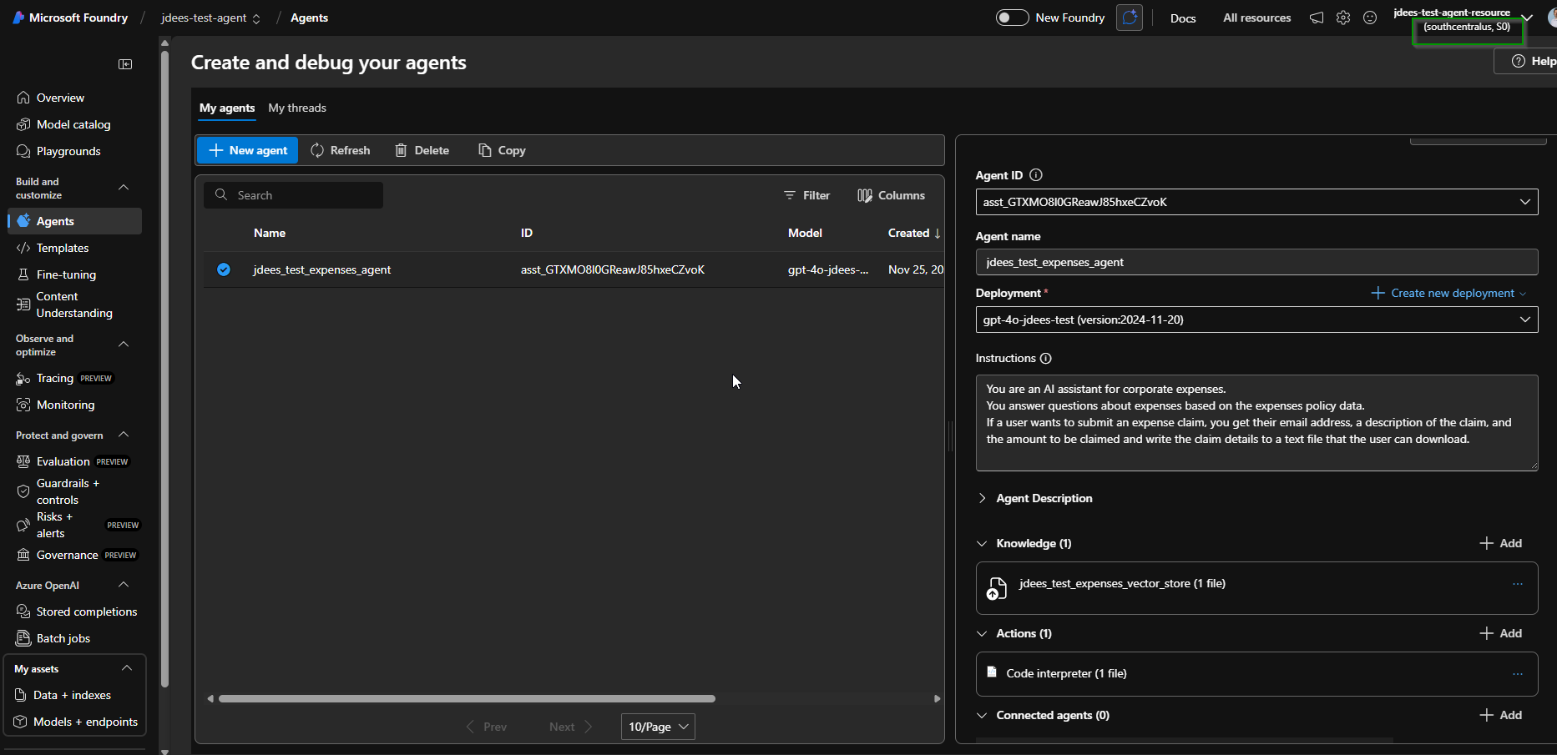The width and height of the screenshot is (1557, 755).
Task: Click the Stored completions icon
Action: tap(23, 612)
